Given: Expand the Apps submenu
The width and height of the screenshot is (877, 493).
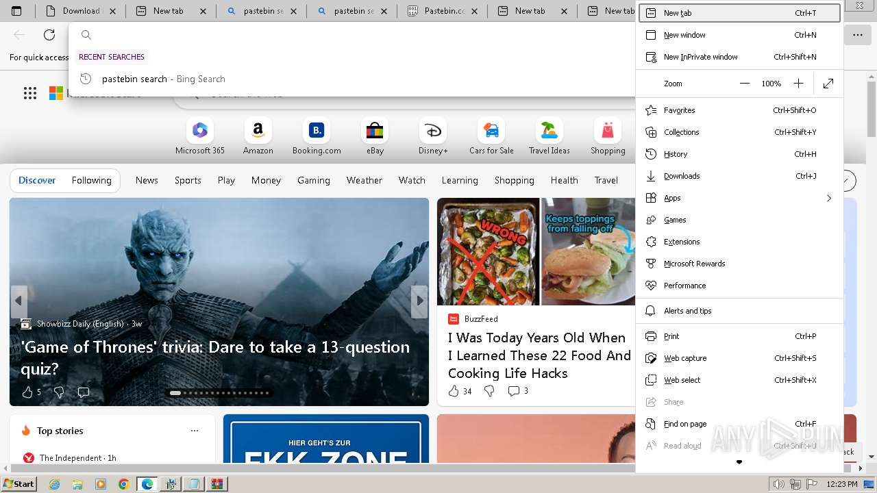Looking at the screenshot, I should pos(740,198).
